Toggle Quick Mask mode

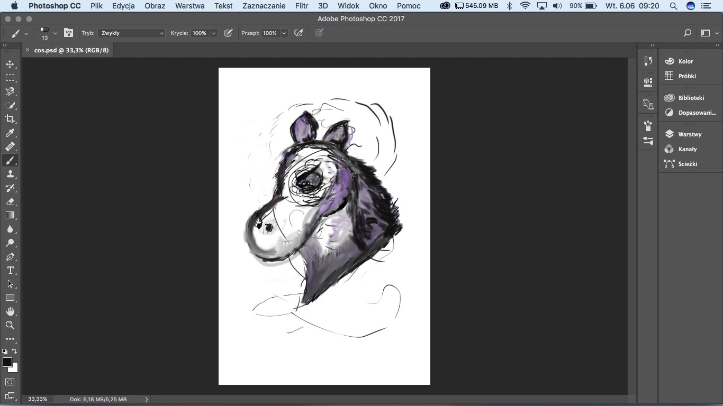pyautogui.click(x=10, y=382)
